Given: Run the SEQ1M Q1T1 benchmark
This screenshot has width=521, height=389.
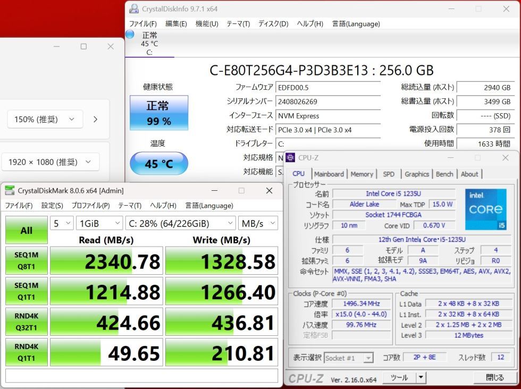Looking at the screenshot, I should point(26,291).
